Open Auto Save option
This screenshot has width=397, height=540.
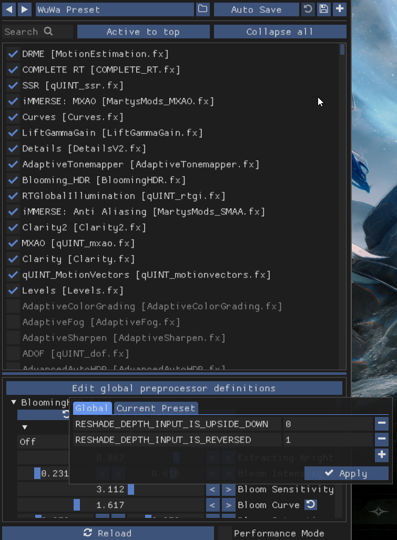[257, 9]
